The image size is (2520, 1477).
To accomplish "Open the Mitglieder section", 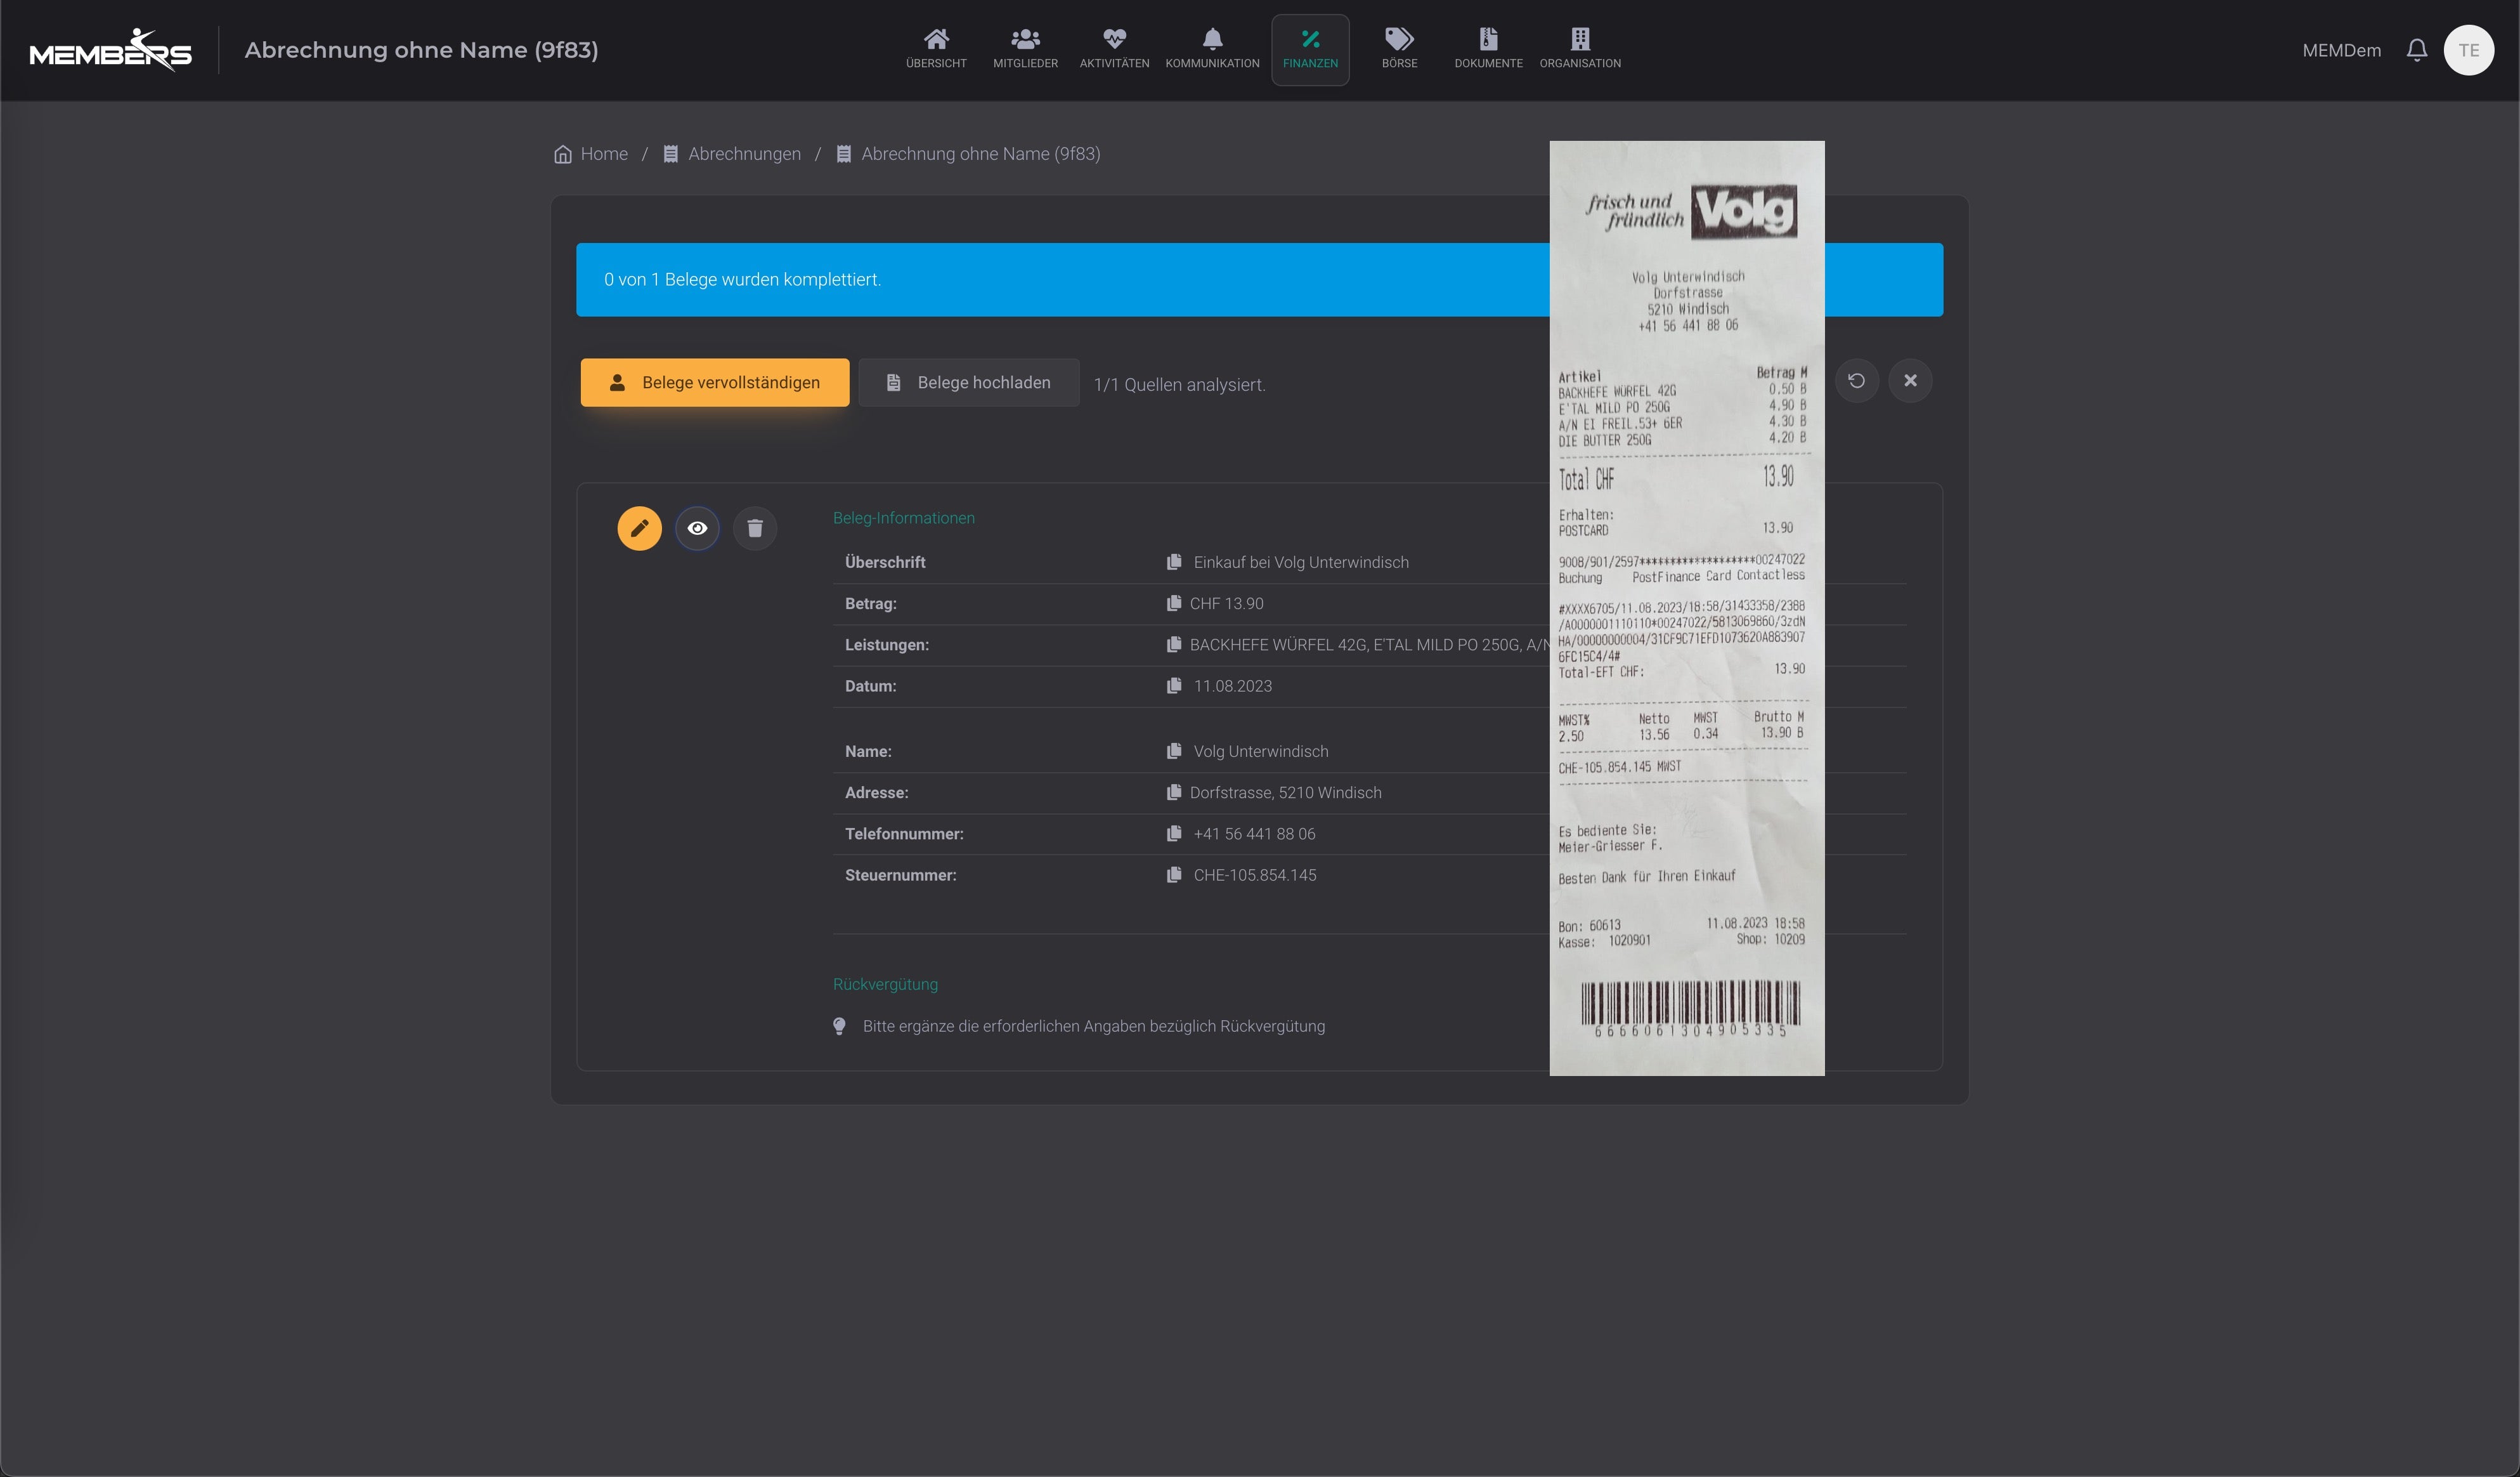I will pyautogui.click(x=1025, y=49).
